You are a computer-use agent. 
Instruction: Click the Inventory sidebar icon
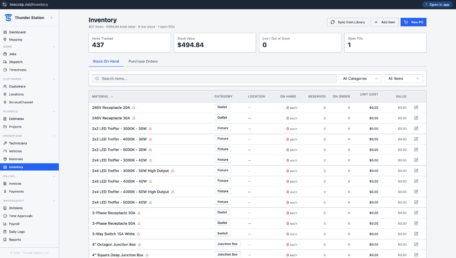click(x=5, y=167)
